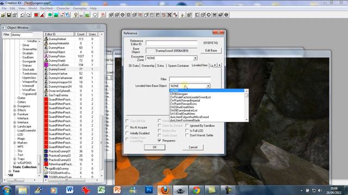Check Don't Havok Settle option
348x195 pixels.
[x=187, y=135]
